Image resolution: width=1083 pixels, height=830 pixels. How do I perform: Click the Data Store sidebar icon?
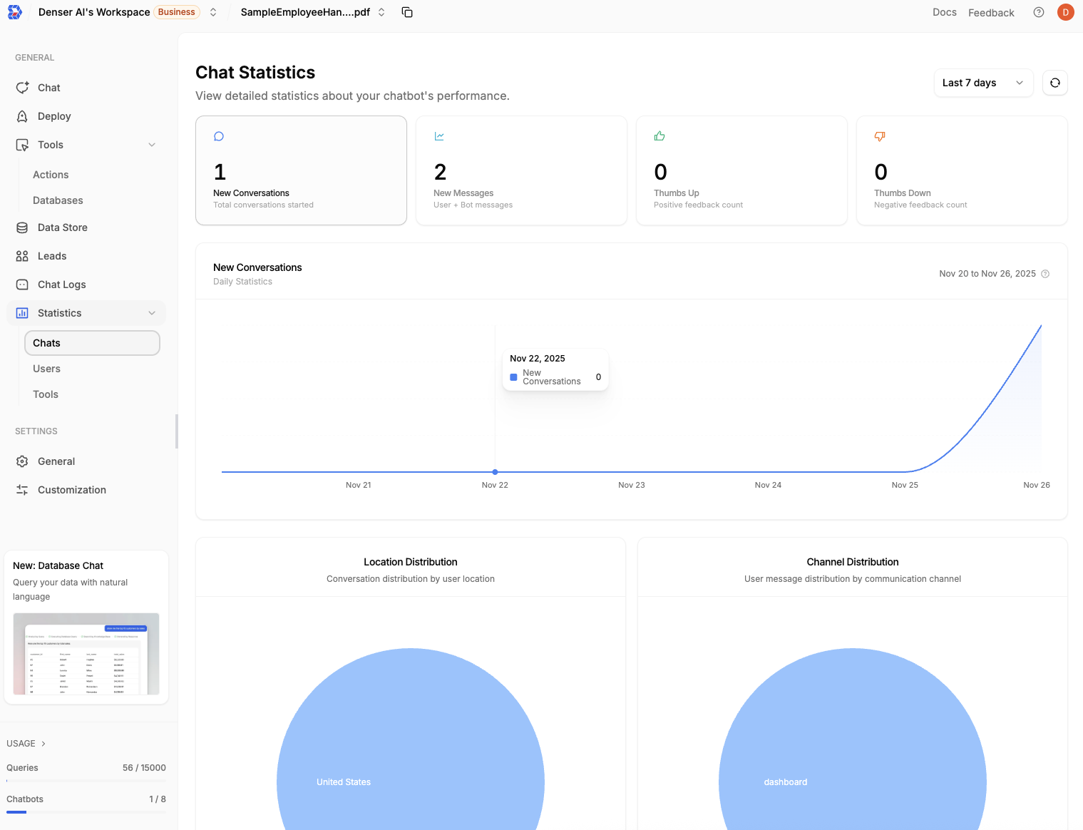[22, 227]
